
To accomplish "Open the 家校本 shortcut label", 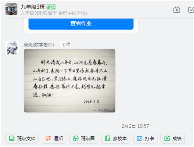I will tap(120, 139).
